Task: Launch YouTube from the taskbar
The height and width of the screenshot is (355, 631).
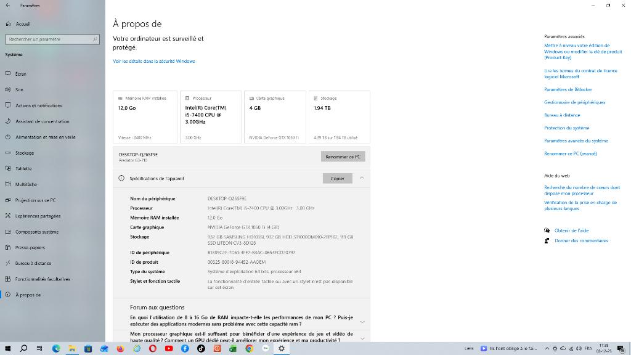Action: point(168,348)
